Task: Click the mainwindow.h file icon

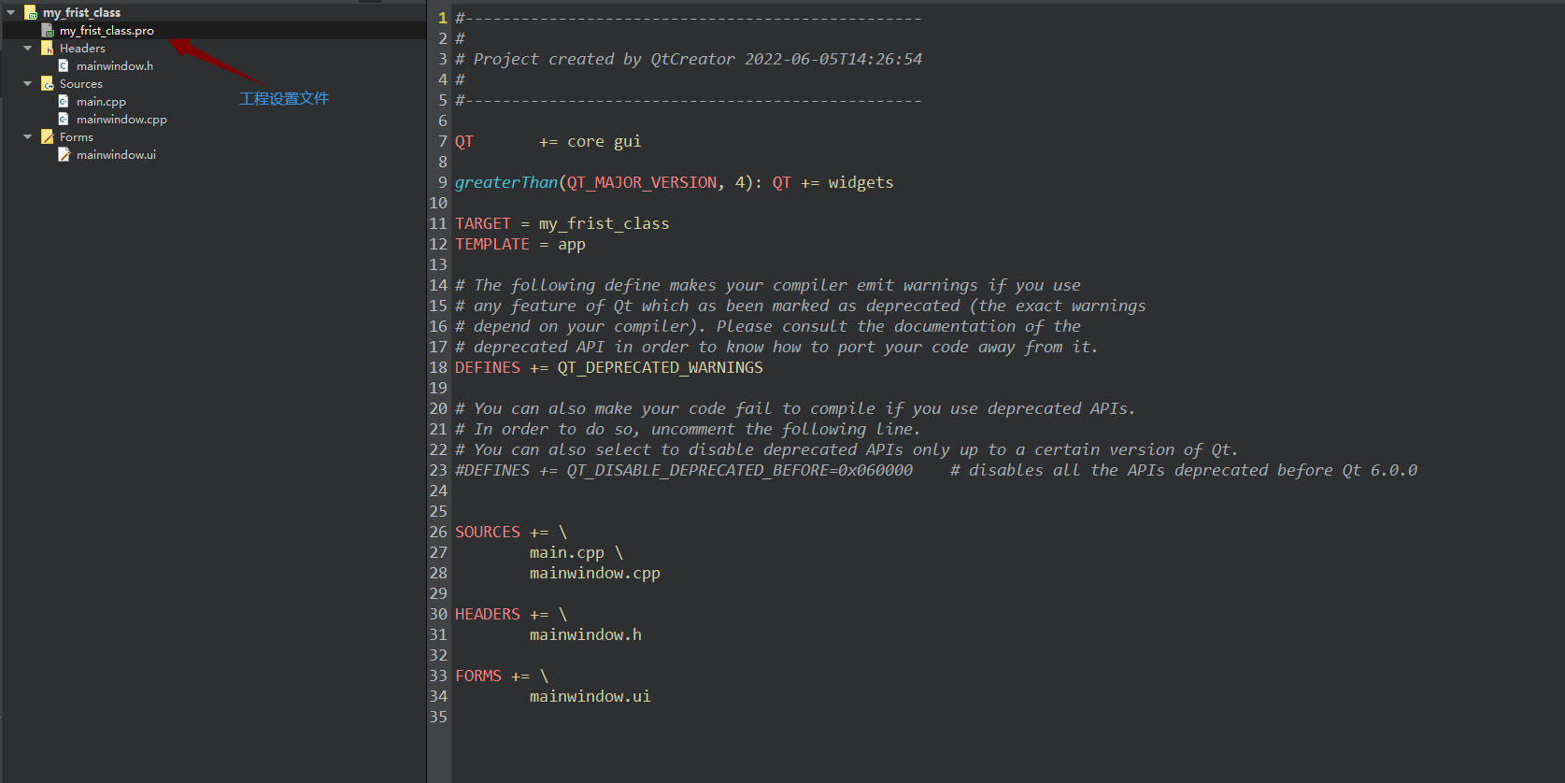Action: point(64,66)
